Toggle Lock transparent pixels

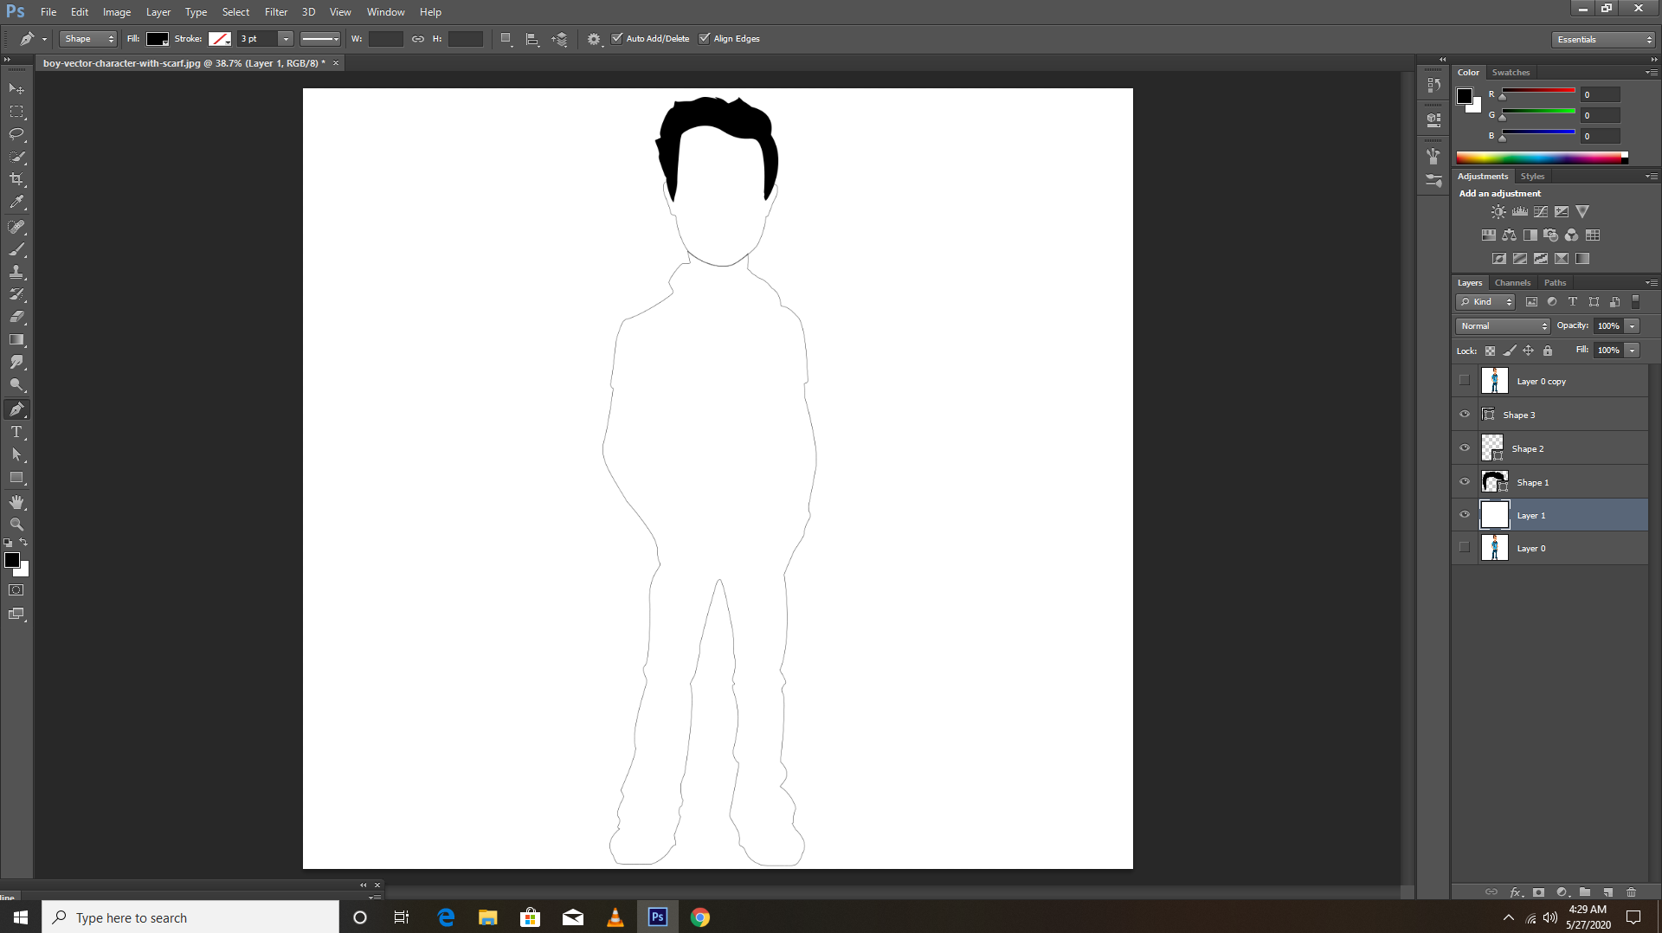coord(1490,351)
